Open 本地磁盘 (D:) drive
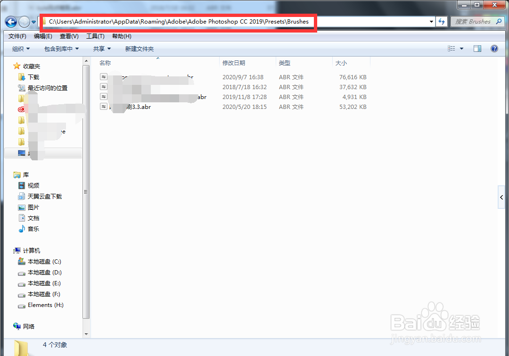The image size is (509, 356). [x=44, y=273]
